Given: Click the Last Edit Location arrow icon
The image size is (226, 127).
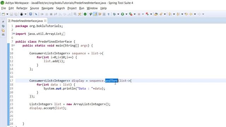Looking at the screenshot, I should 186,14.
